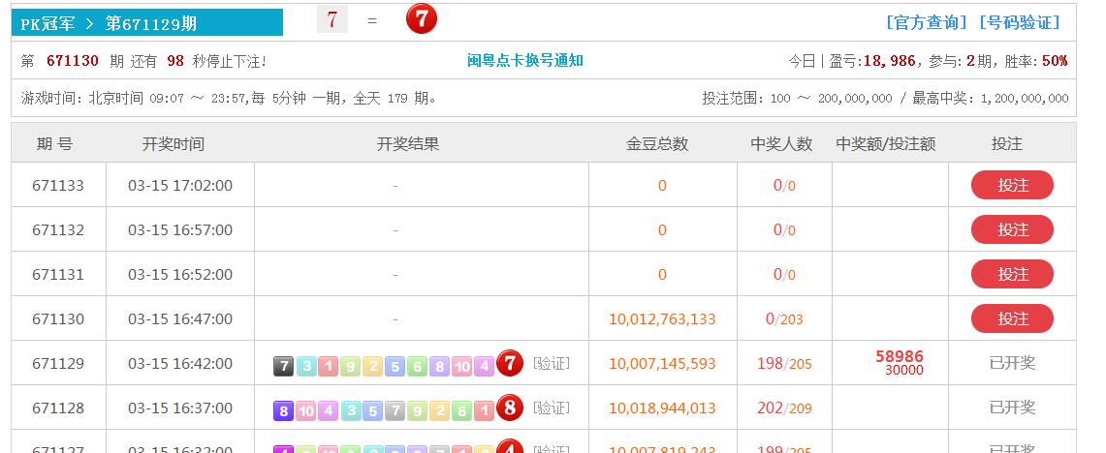The image size is (1106, 453).
Task: Click the last number square in row 671128
Action: (484, 410)
